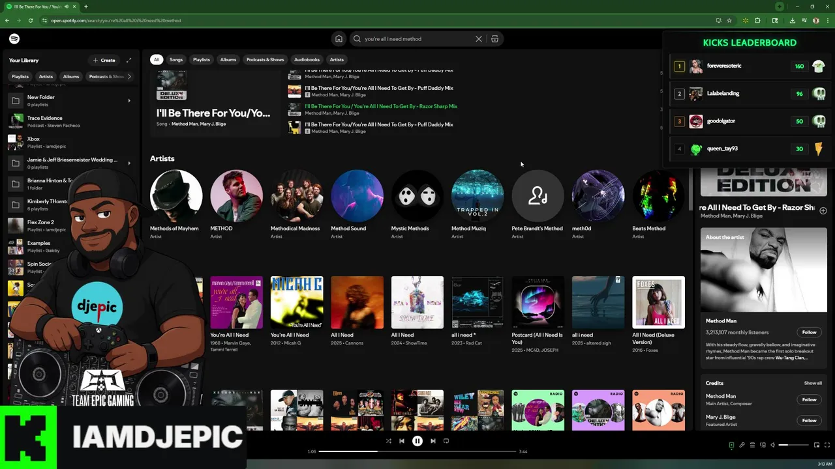Open the Now Playing view icon
The image size is (835, 469).
[731, 445]
